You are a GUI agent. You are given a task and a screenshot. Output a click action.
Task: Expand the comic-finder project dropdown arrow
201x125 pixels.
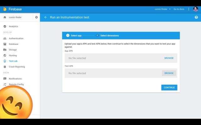pyautogui.click(x=170, y=9)
